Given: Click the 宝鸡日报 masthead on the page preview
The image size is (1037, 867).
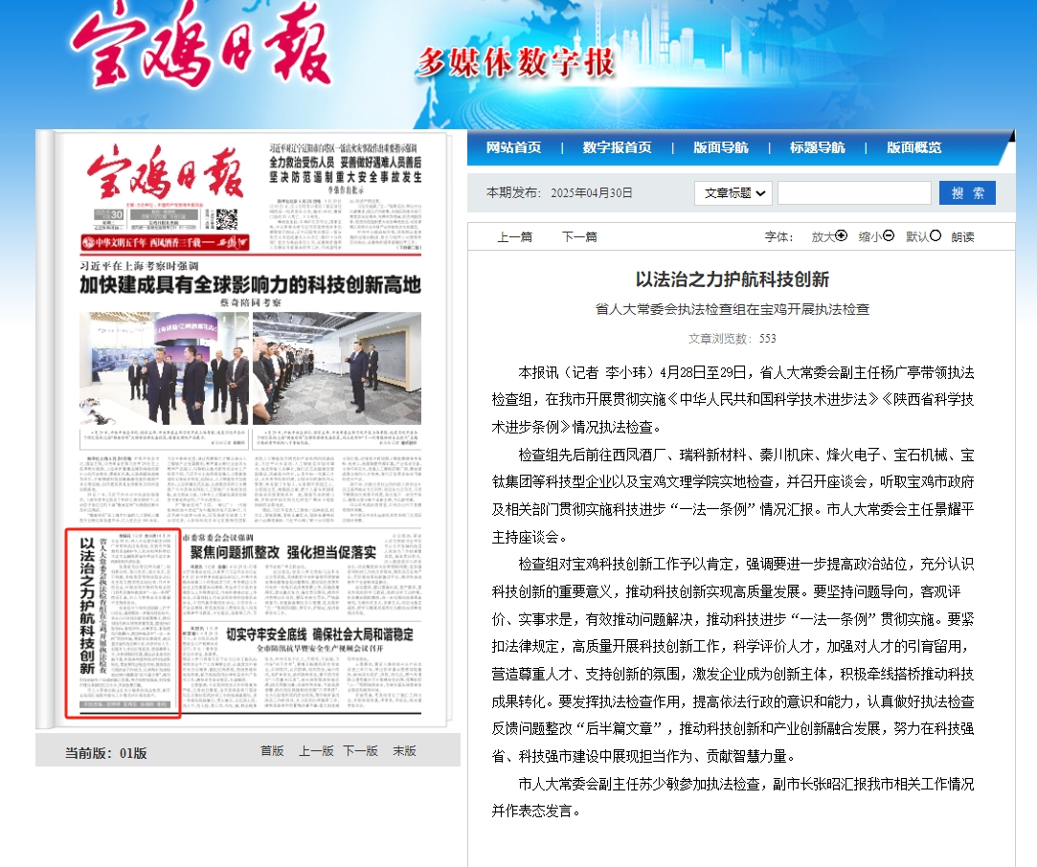Looking at the screenshot, I should coord(166,173).
